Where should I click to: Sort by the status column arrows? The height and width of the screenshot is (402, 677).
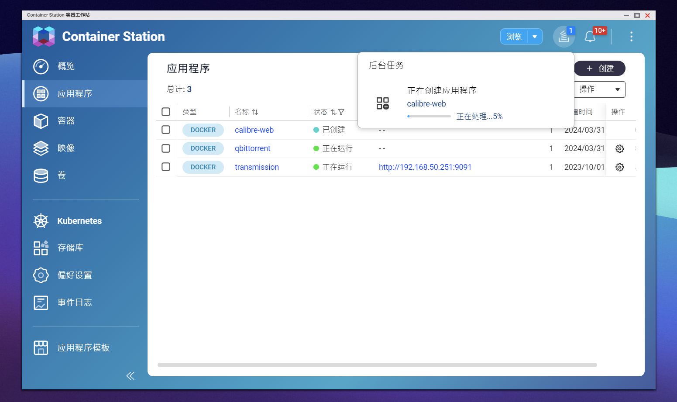click(x=333, y=112)
